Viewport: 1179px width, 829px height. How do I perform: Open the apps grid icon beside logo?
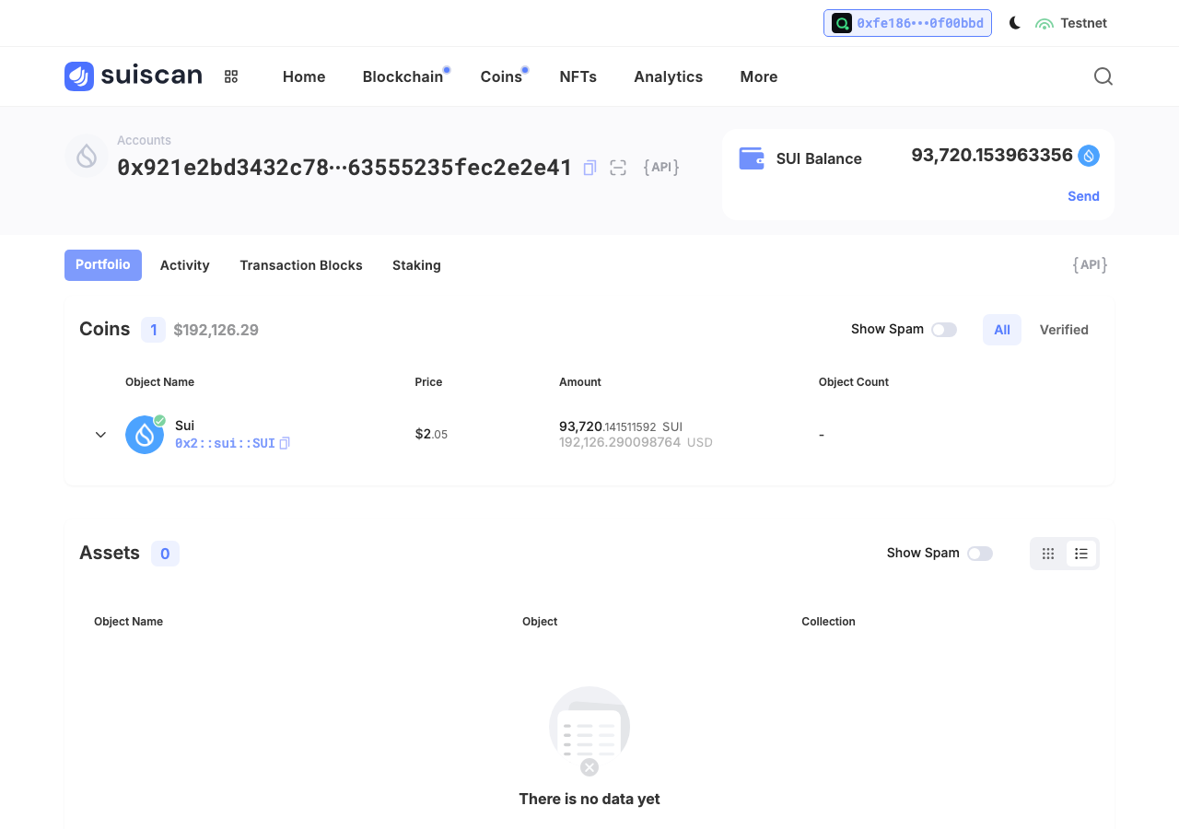point(231,76)
